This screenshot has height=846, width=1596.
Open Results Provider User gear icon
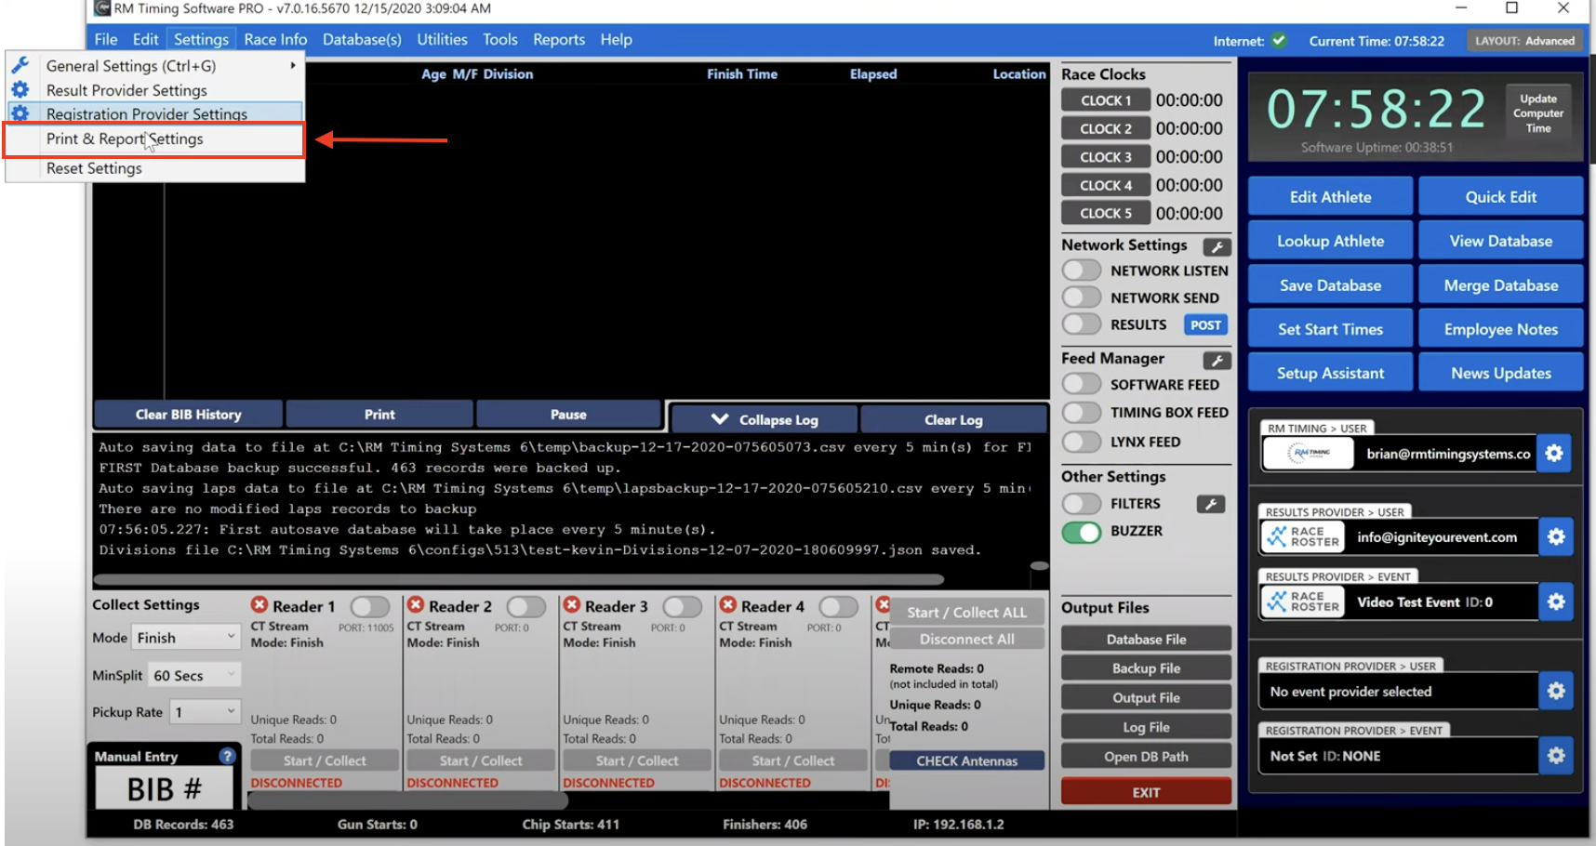pos(1556,536)
